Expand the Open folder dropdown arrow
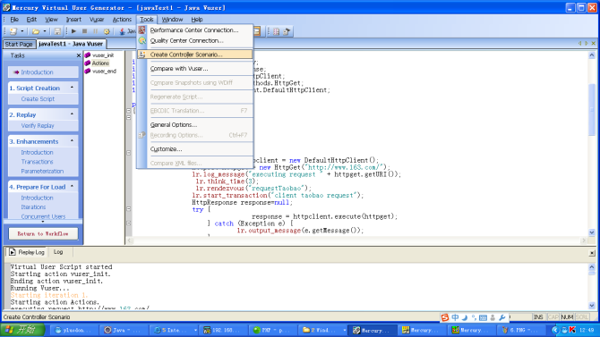Screen dimensions: 600x337 pyautogui.click(x=45, y=31)
